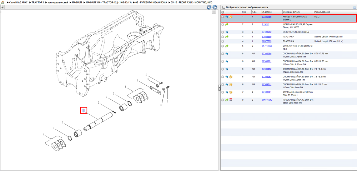Click the box icon for part 87400196
357x171 pixels.
[x=231, y=17]
